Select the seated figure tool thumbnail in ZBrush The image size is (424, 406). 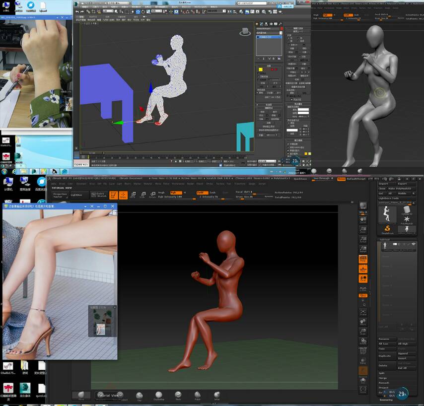(387, 214)
